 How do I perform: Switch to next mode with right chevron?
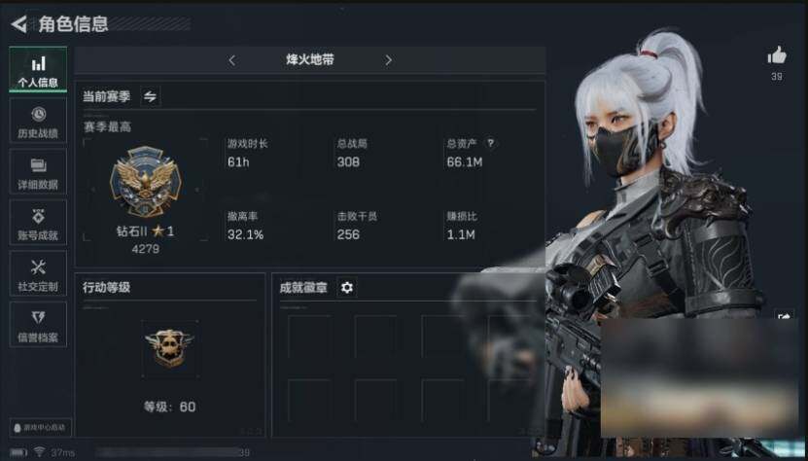(389, 60)
